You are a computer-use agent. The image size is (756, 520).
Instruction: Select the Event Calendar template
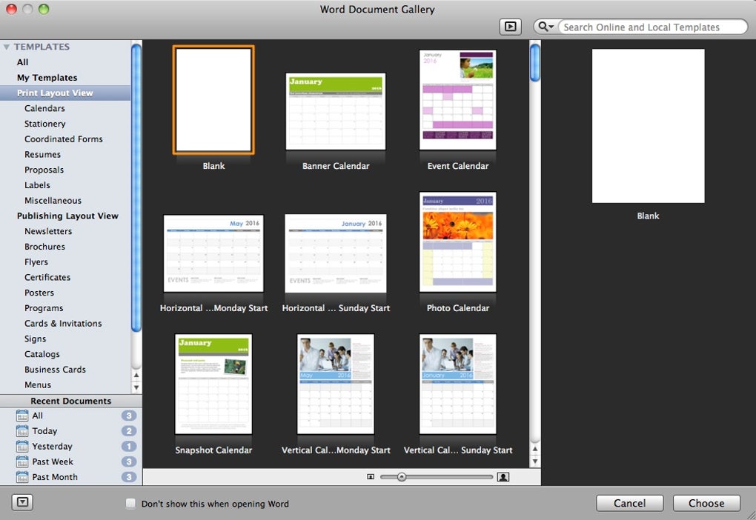[457, 100]
